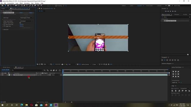Viewport: 191px width, 107px height.
Task: Click the top-left anchor point arrow
Action: pos(173,72)
